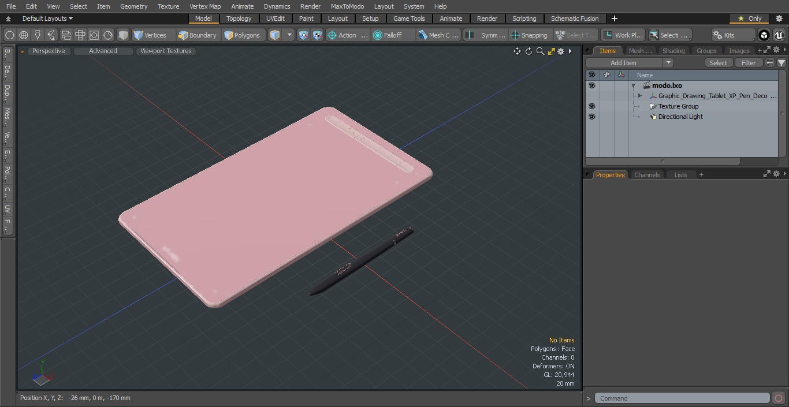Click the gray cube item-mode icon
The width and height of the screenshot is (789, 407).
tap(123, 35)
